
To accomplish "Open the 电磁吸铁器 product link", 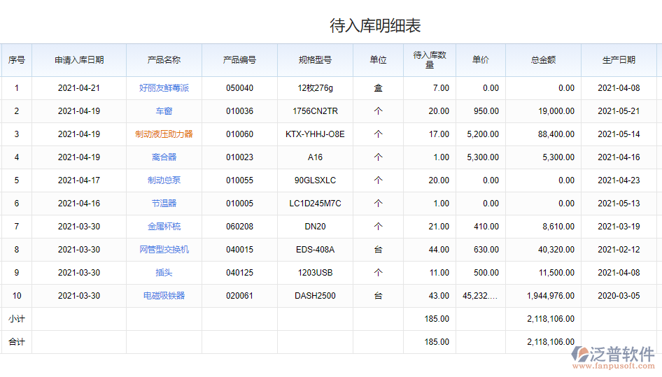I will click(164, 296).
